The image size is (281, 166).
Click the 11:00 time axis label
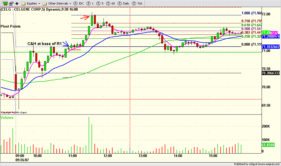pyautogui.click(x=72, y=156)
